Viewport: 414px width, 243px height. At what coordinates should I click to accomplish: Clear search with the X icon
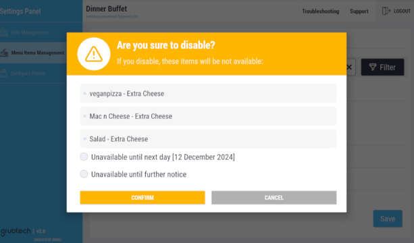pos(349,67)
